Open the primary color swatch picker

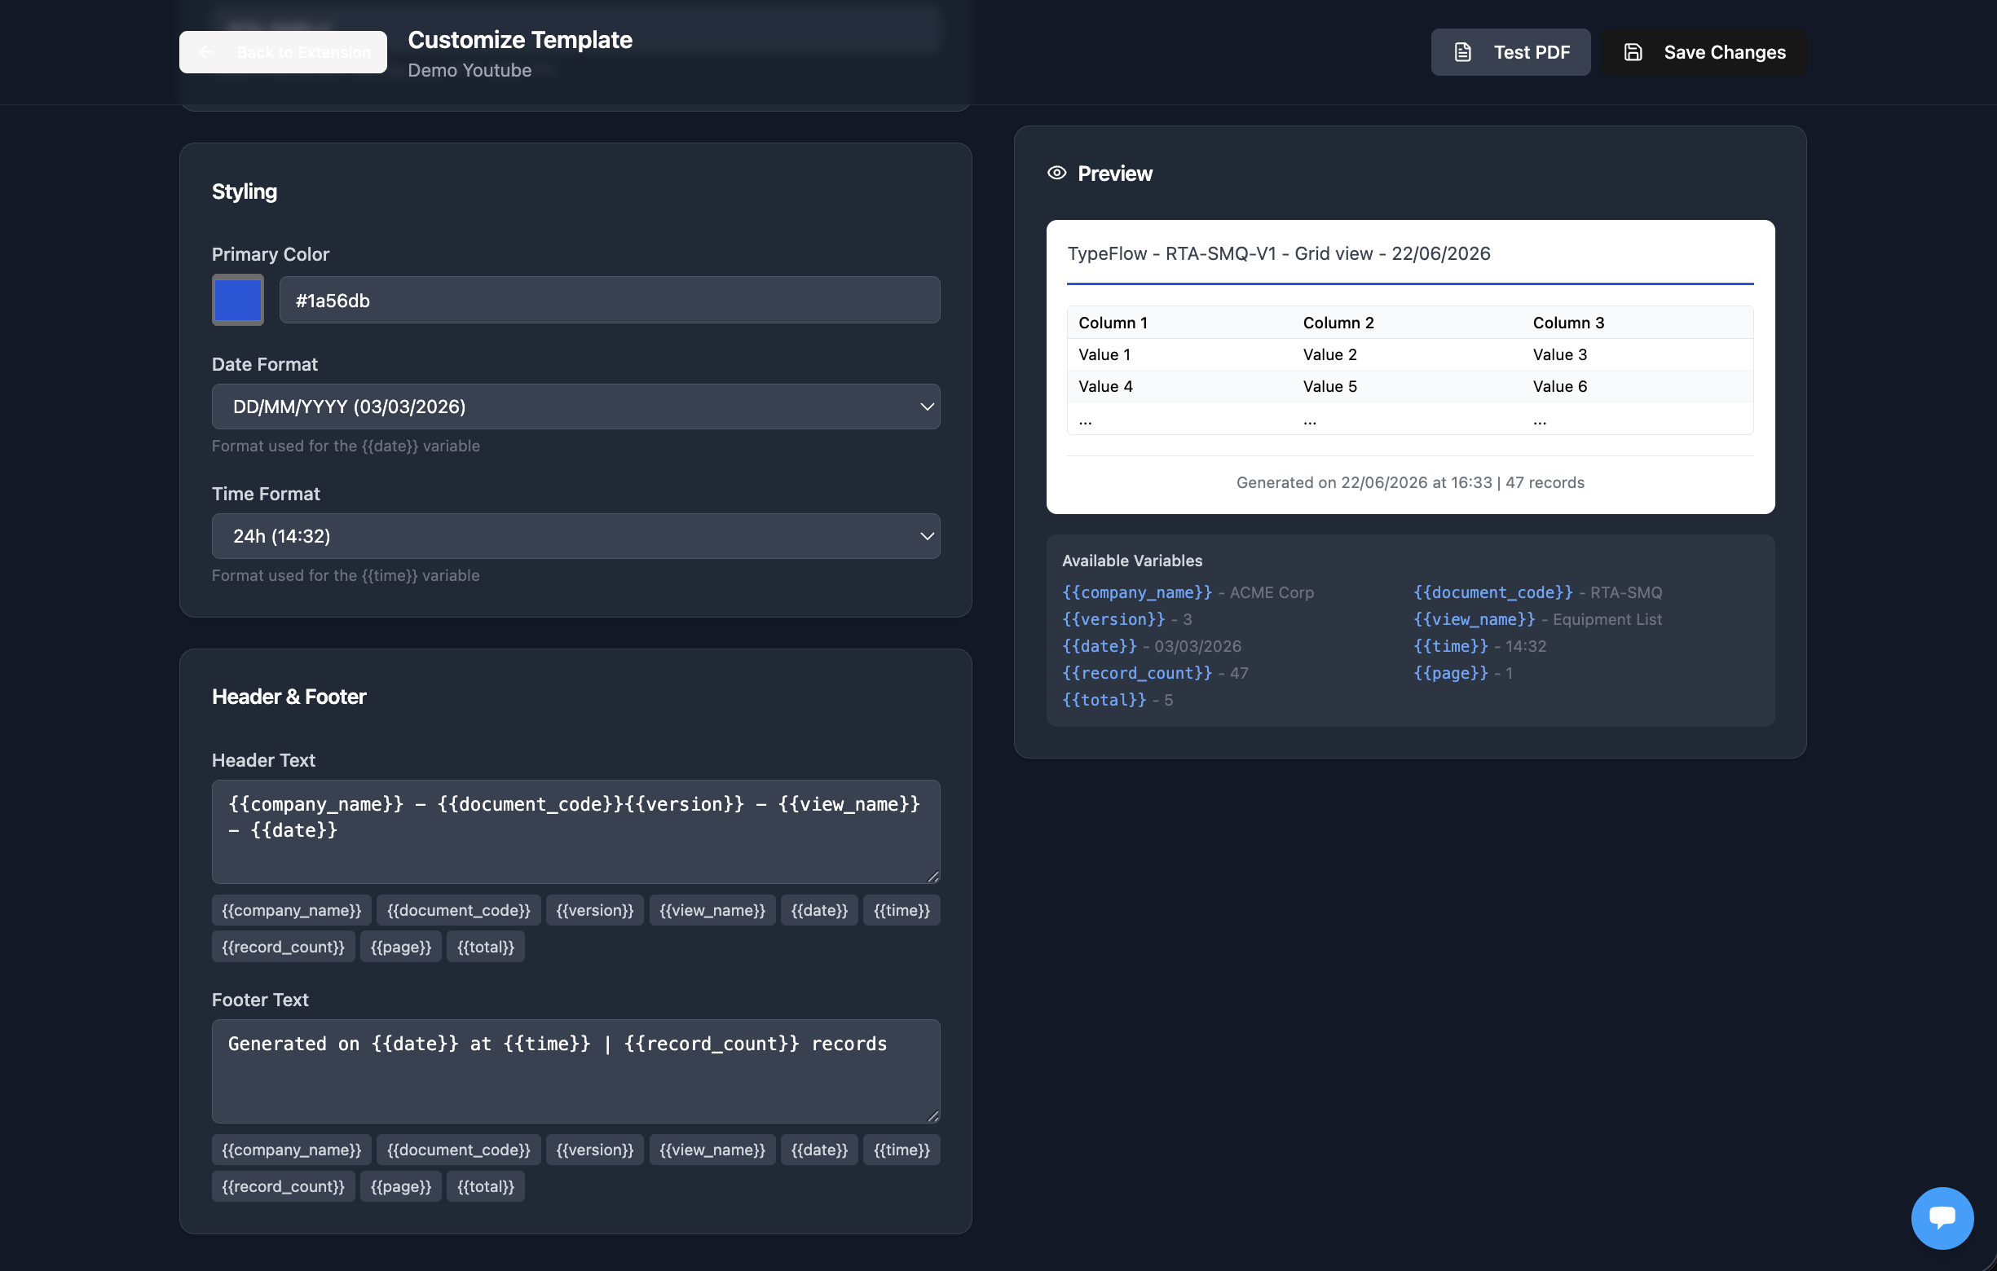(x=238, y=300)
